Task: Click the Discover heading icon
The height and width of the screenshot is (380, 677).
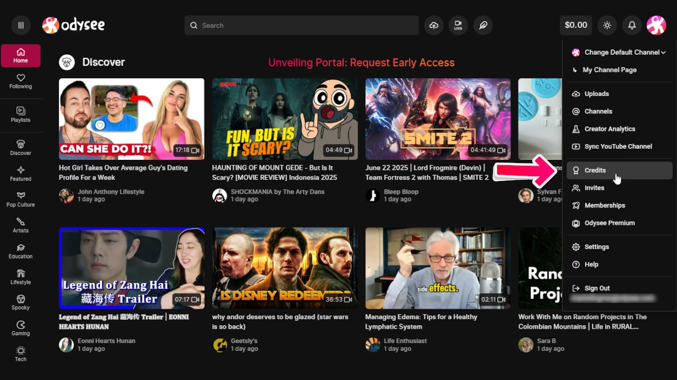Action: click(67, 62)
